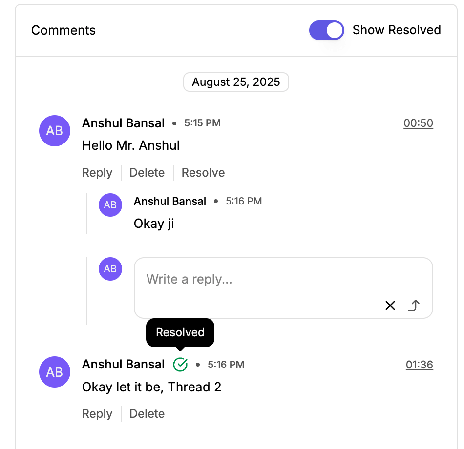The height and width of the screenshot is (449, 464).
Task: Jump to the 00:50 timestamp
Action: click(x=418, y=123)
